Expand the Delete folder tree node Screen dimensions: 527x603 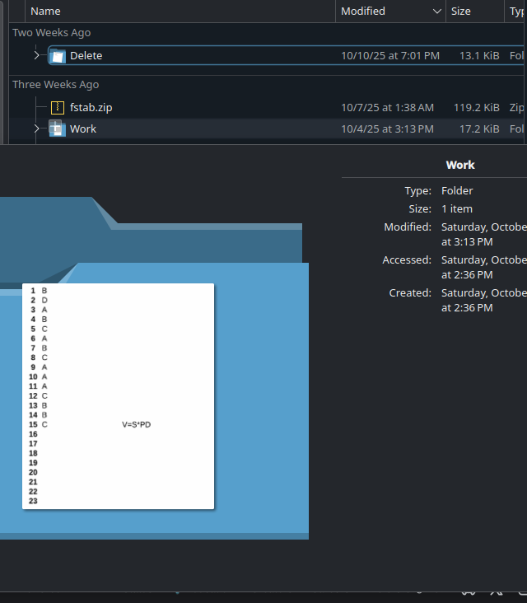point(36,55)
